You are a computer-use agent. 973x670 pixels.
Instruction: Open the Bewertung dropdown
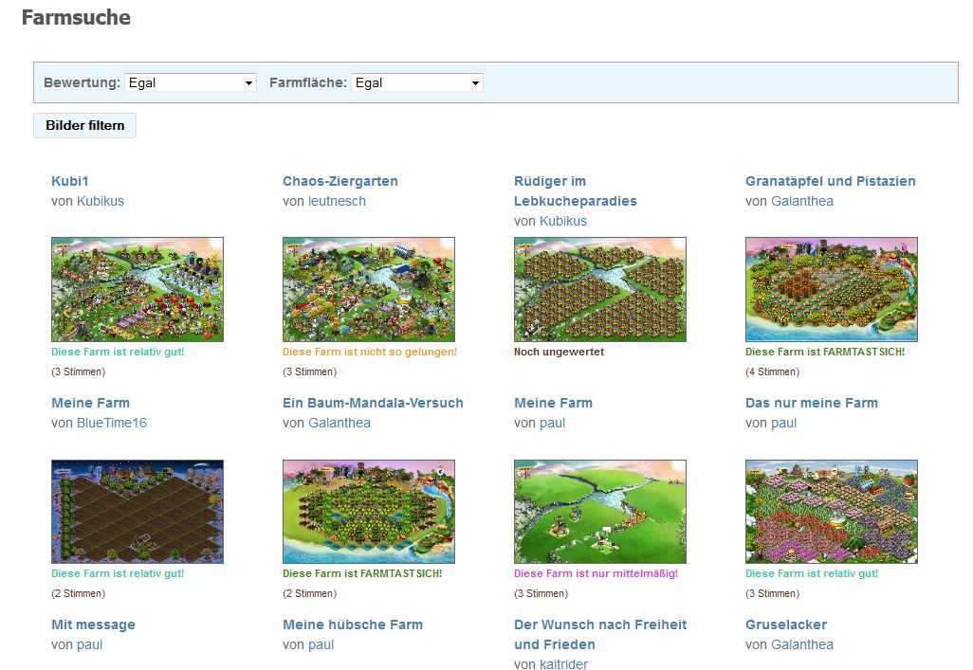(x=191, y=82)
